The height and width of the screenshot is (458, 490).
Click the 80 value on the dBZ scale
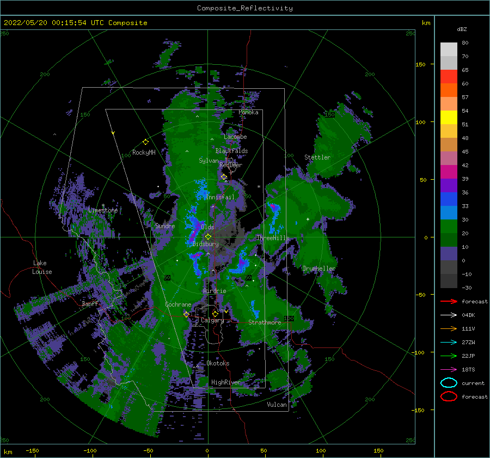(465, 43)
